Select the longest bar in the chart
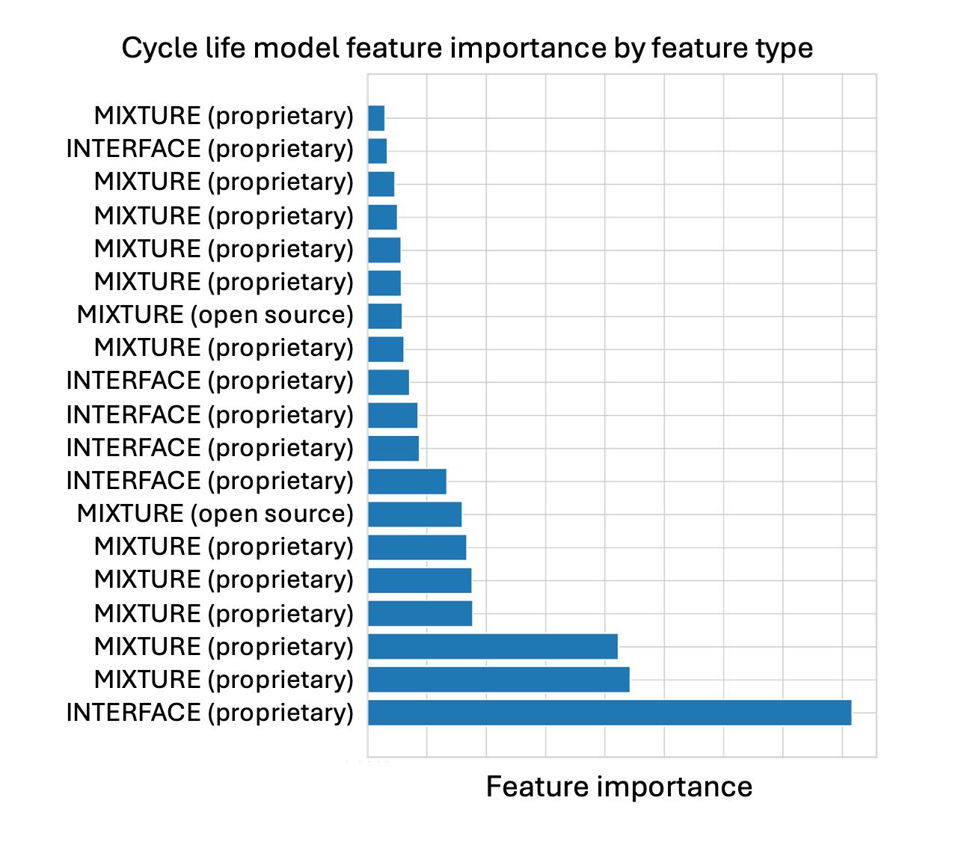 [x=610, y=713]
